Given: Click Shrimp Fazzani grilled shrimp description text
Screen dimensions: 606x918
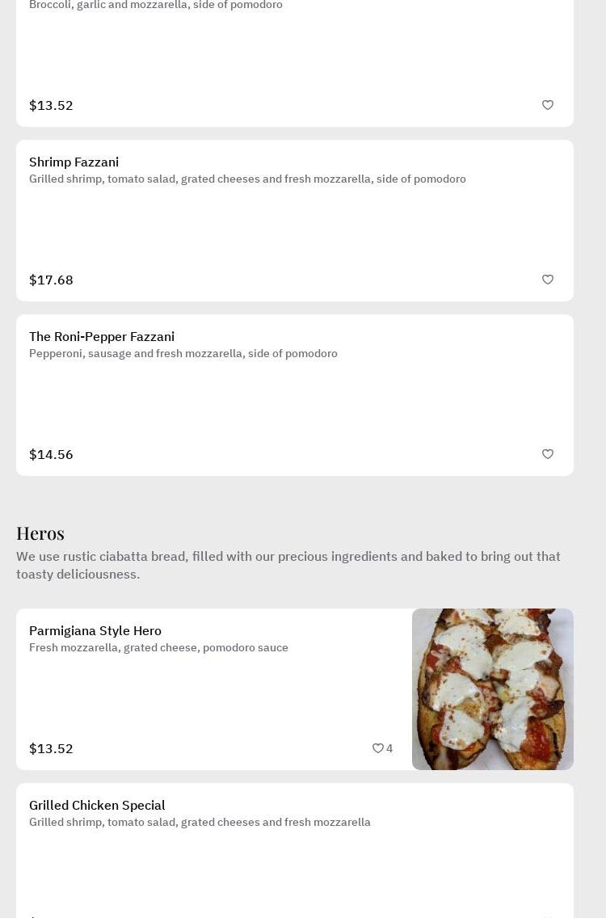Looking at the screenshot, I should [247, 179].
